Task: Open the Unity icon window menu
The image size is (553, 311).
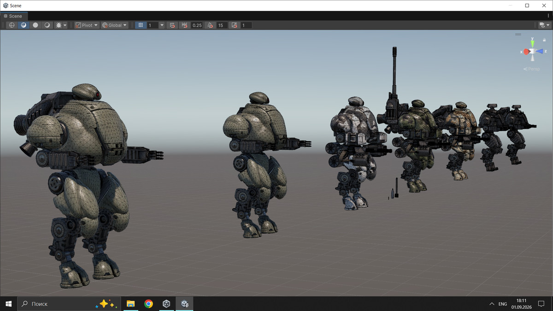Action: 5,6
